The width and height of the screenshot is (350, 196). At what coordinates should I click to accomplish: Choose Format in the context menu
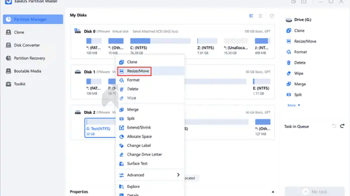(150, 80)
